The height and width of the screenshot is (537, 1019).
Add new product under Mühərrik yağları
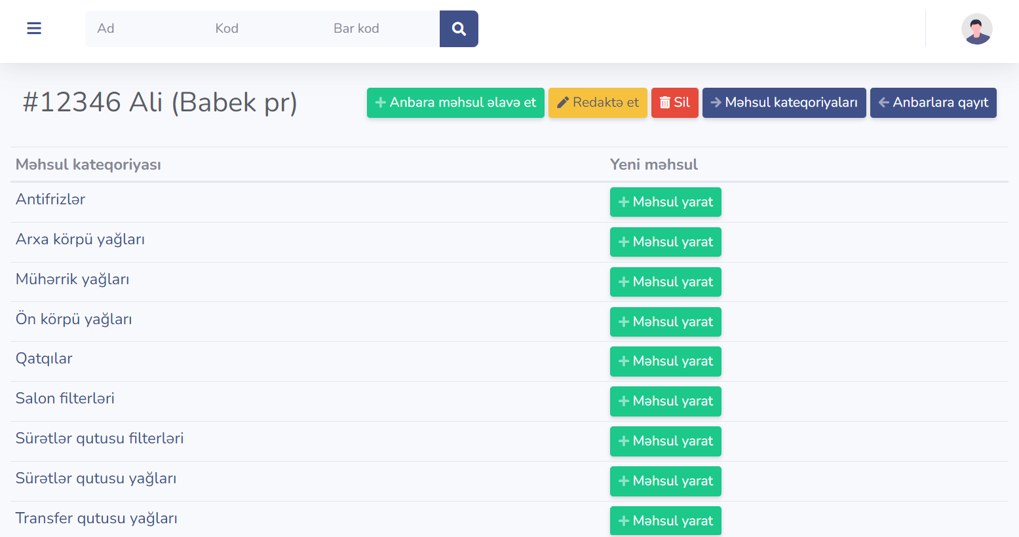click(665, 282)
